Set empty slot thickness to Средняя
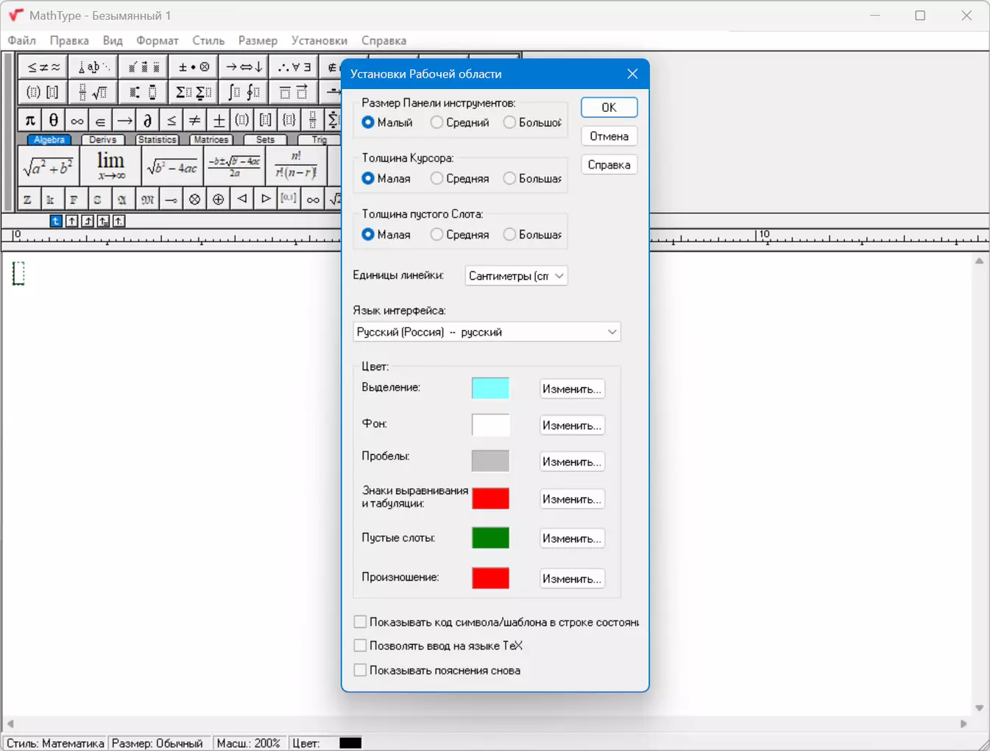Viewport: 990px width, 751px height. (459, 234)
